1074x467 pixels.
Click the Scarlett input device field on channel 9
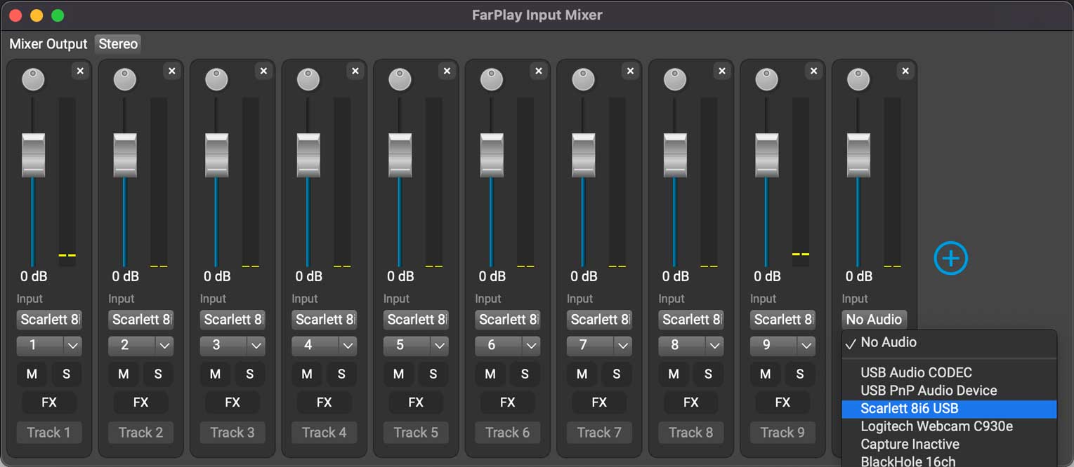[x=782, y=320]
